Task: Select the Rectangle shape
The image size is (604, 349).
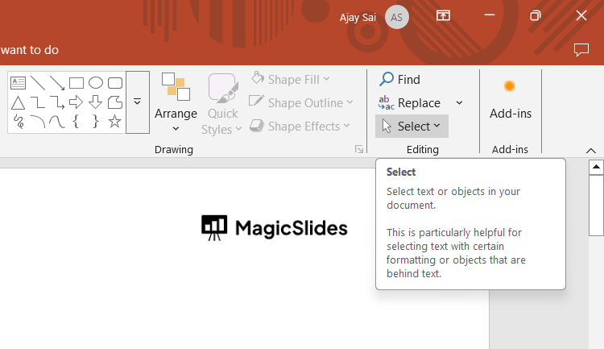Action: point(77,83)
